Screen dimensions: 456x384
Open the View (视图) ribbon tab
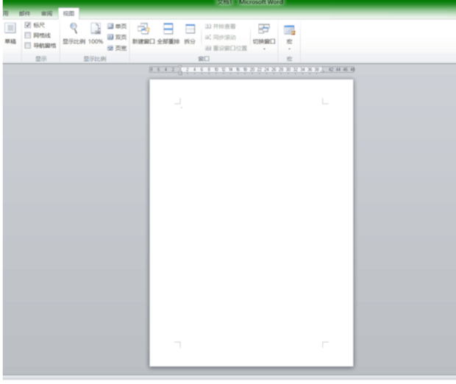coord(68,13)
